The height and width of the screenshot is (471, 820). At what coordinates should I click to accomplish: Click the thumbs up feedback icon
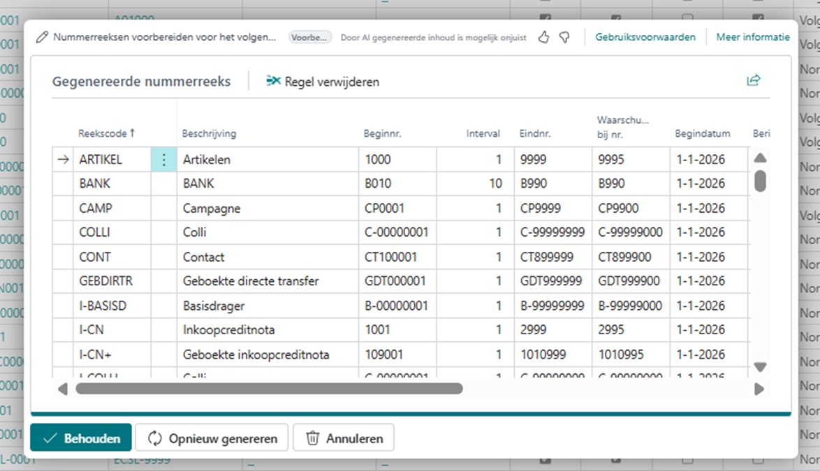544,38
